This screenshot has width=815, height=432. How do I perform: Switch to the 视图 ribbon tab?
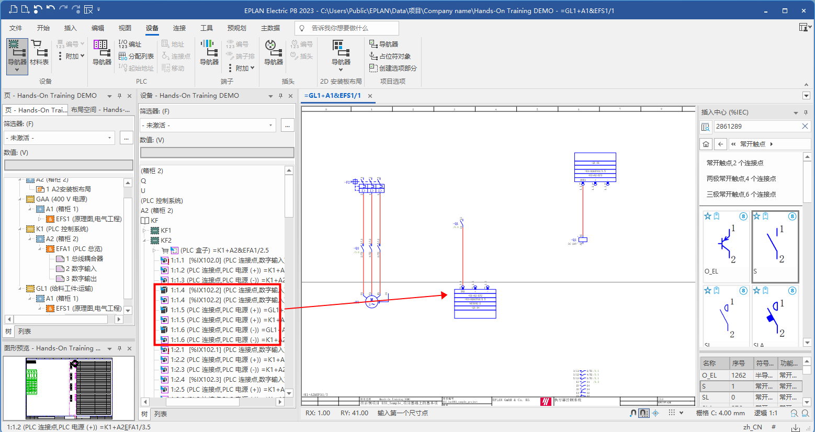tap(124, 28)
